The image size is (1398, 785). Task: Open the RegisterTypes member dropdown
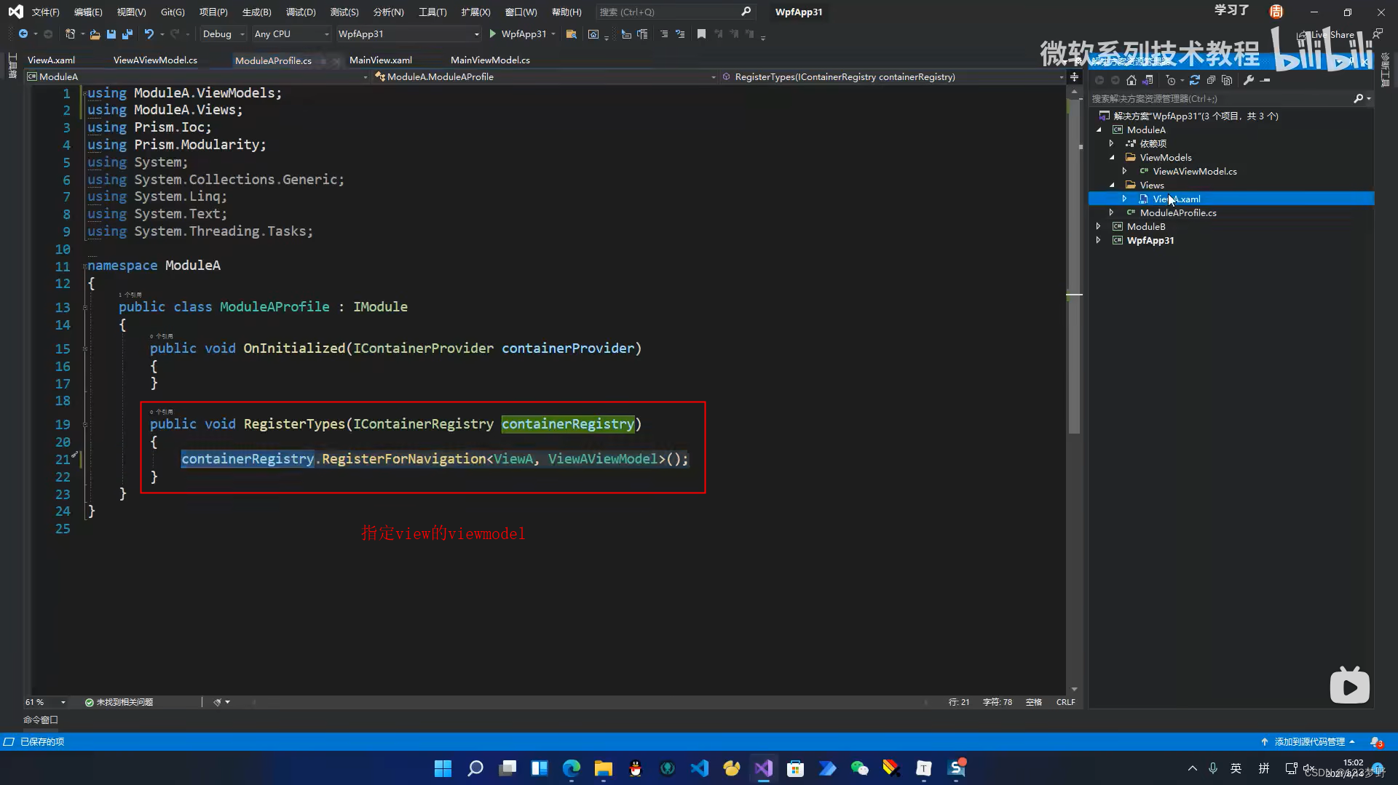click(893, 76)
